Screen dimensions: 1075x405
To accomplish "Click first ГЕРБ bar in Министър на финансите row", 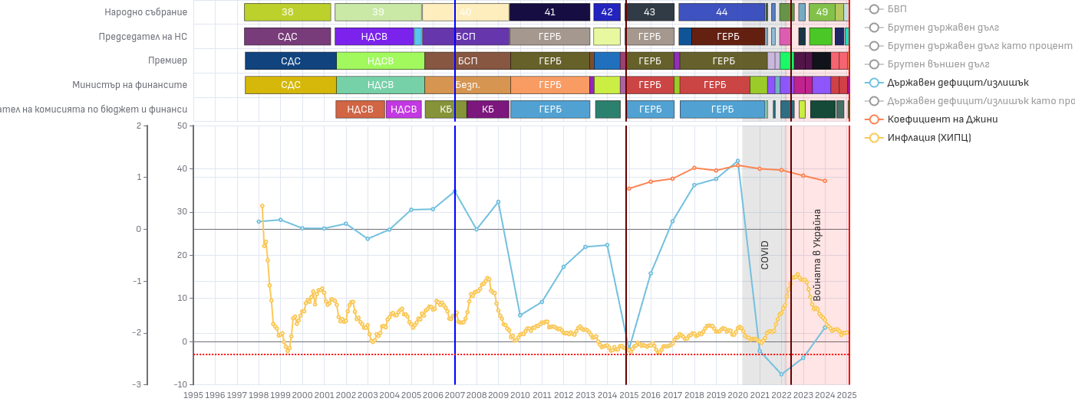I will click(550, 85).
